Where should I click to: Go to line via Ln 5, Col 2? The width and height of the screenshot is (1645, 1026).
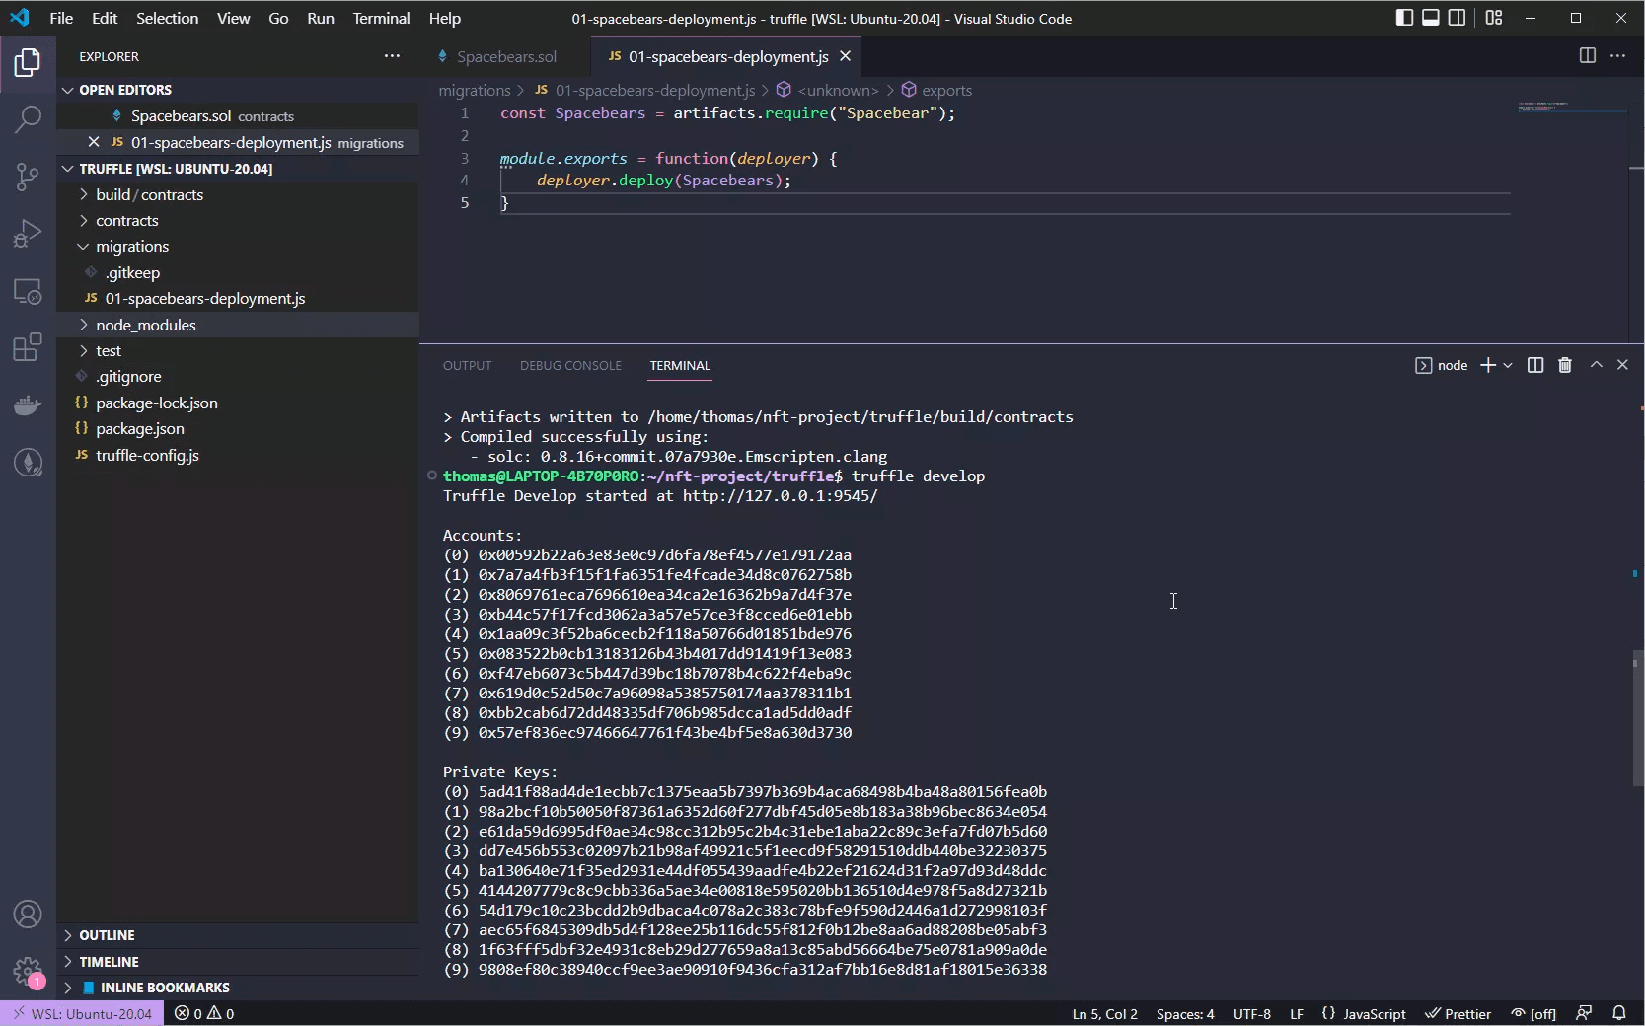coord(1105,1013)
